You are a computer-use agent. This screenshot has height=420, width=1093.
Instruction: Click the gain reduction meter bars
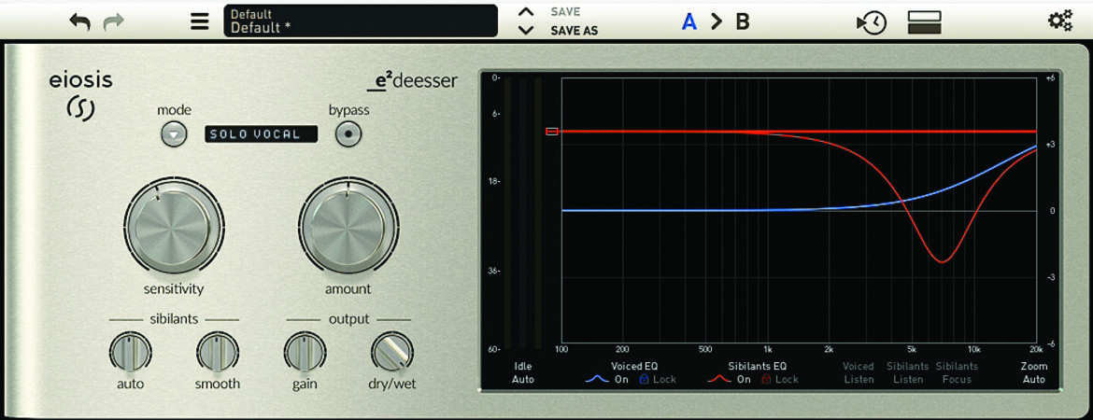pos(523,213)
